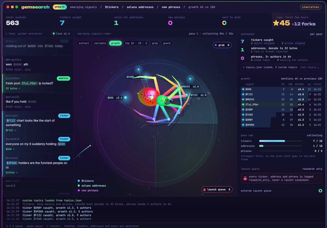Click the addresses pass cap progress bar
The image size is (327, 228).
coord(280,146)
